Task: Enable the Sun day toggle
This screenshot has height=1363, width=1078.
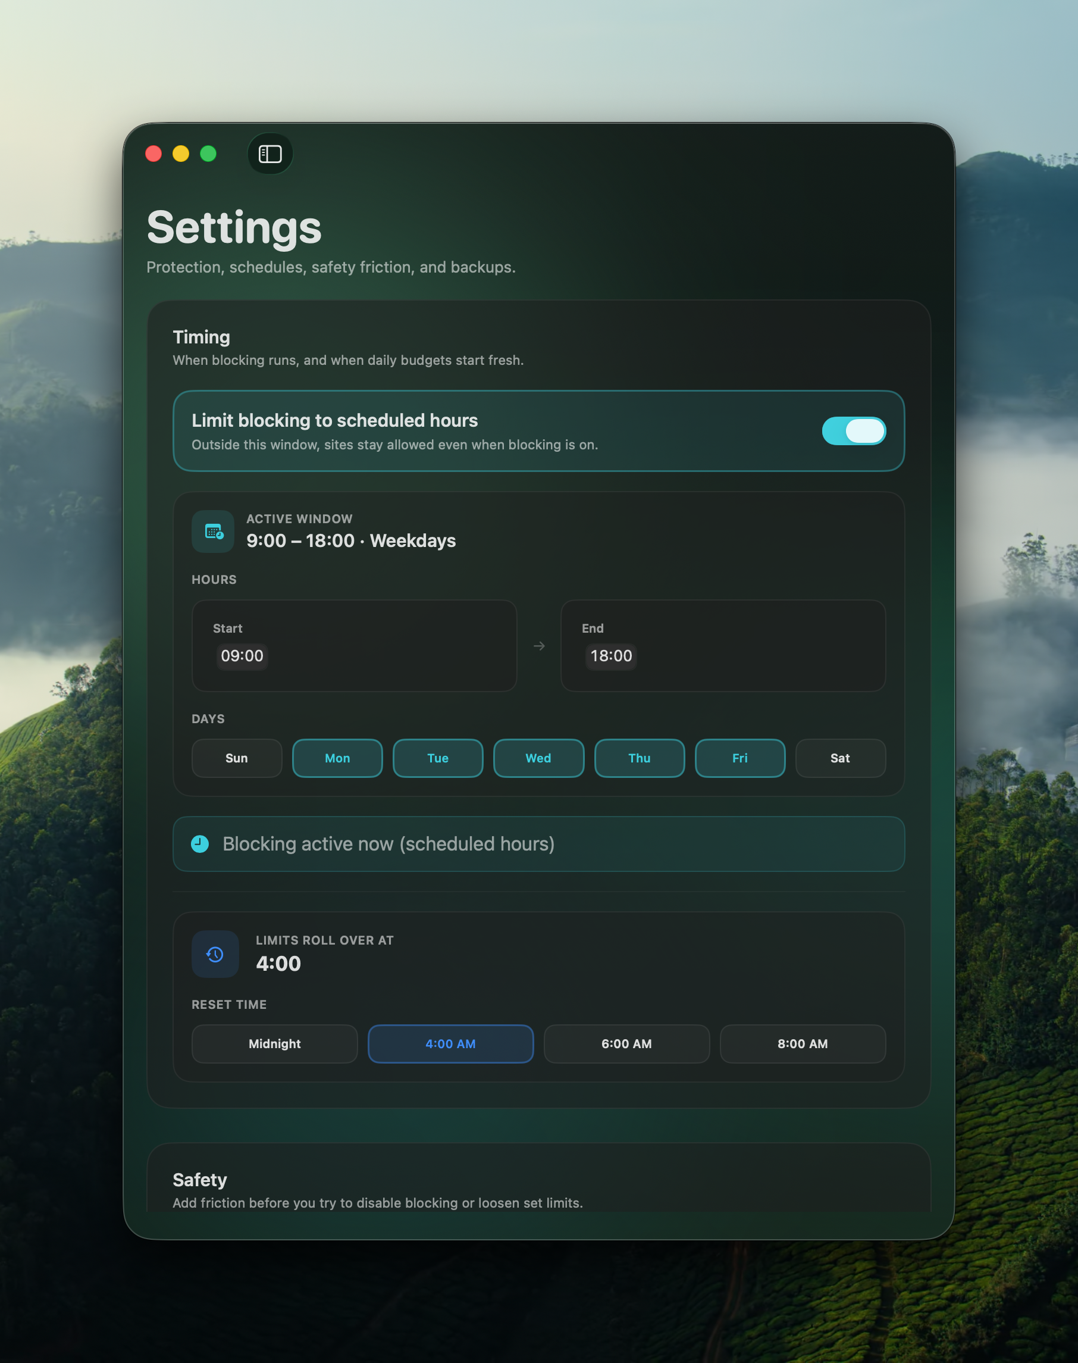Action: (237, 758)
